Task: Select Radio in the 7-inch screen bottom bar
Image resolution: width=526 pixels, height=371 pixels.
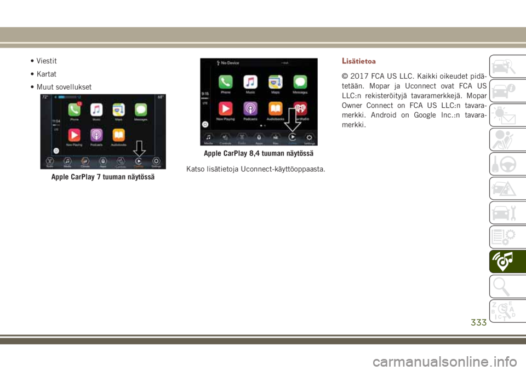Action: coord(50,162)
